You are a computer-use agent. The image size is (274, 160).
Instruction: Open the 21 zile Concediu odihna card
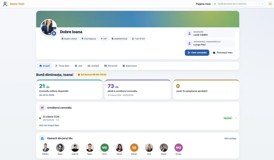pos(69,90)
